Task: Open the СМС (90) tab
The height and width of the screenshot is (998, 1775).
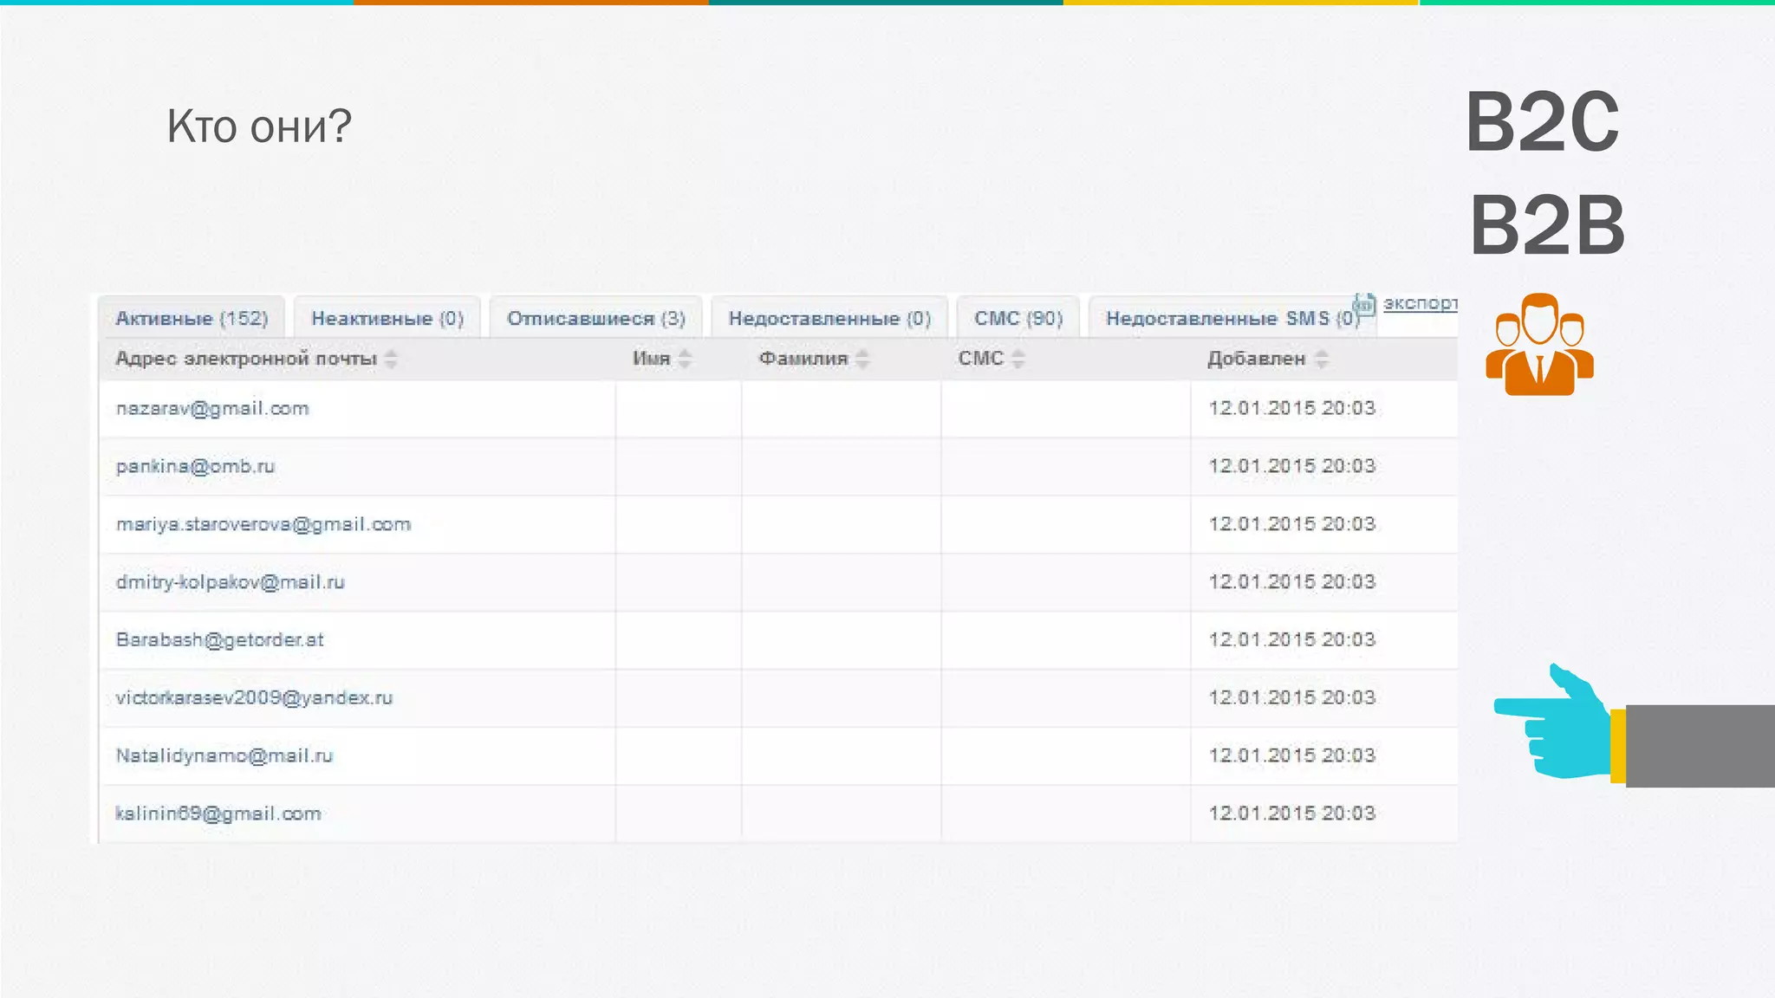Action: [1018, 319]
